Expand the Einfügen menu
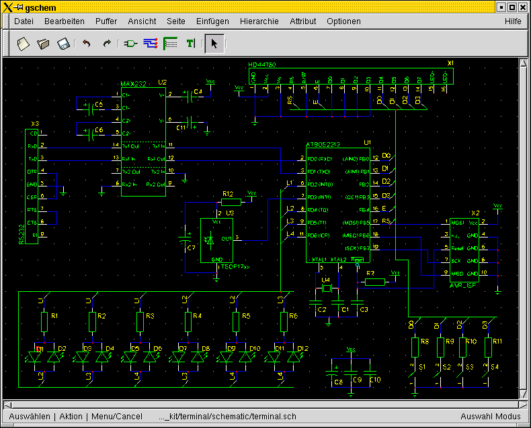 (212, 21)
